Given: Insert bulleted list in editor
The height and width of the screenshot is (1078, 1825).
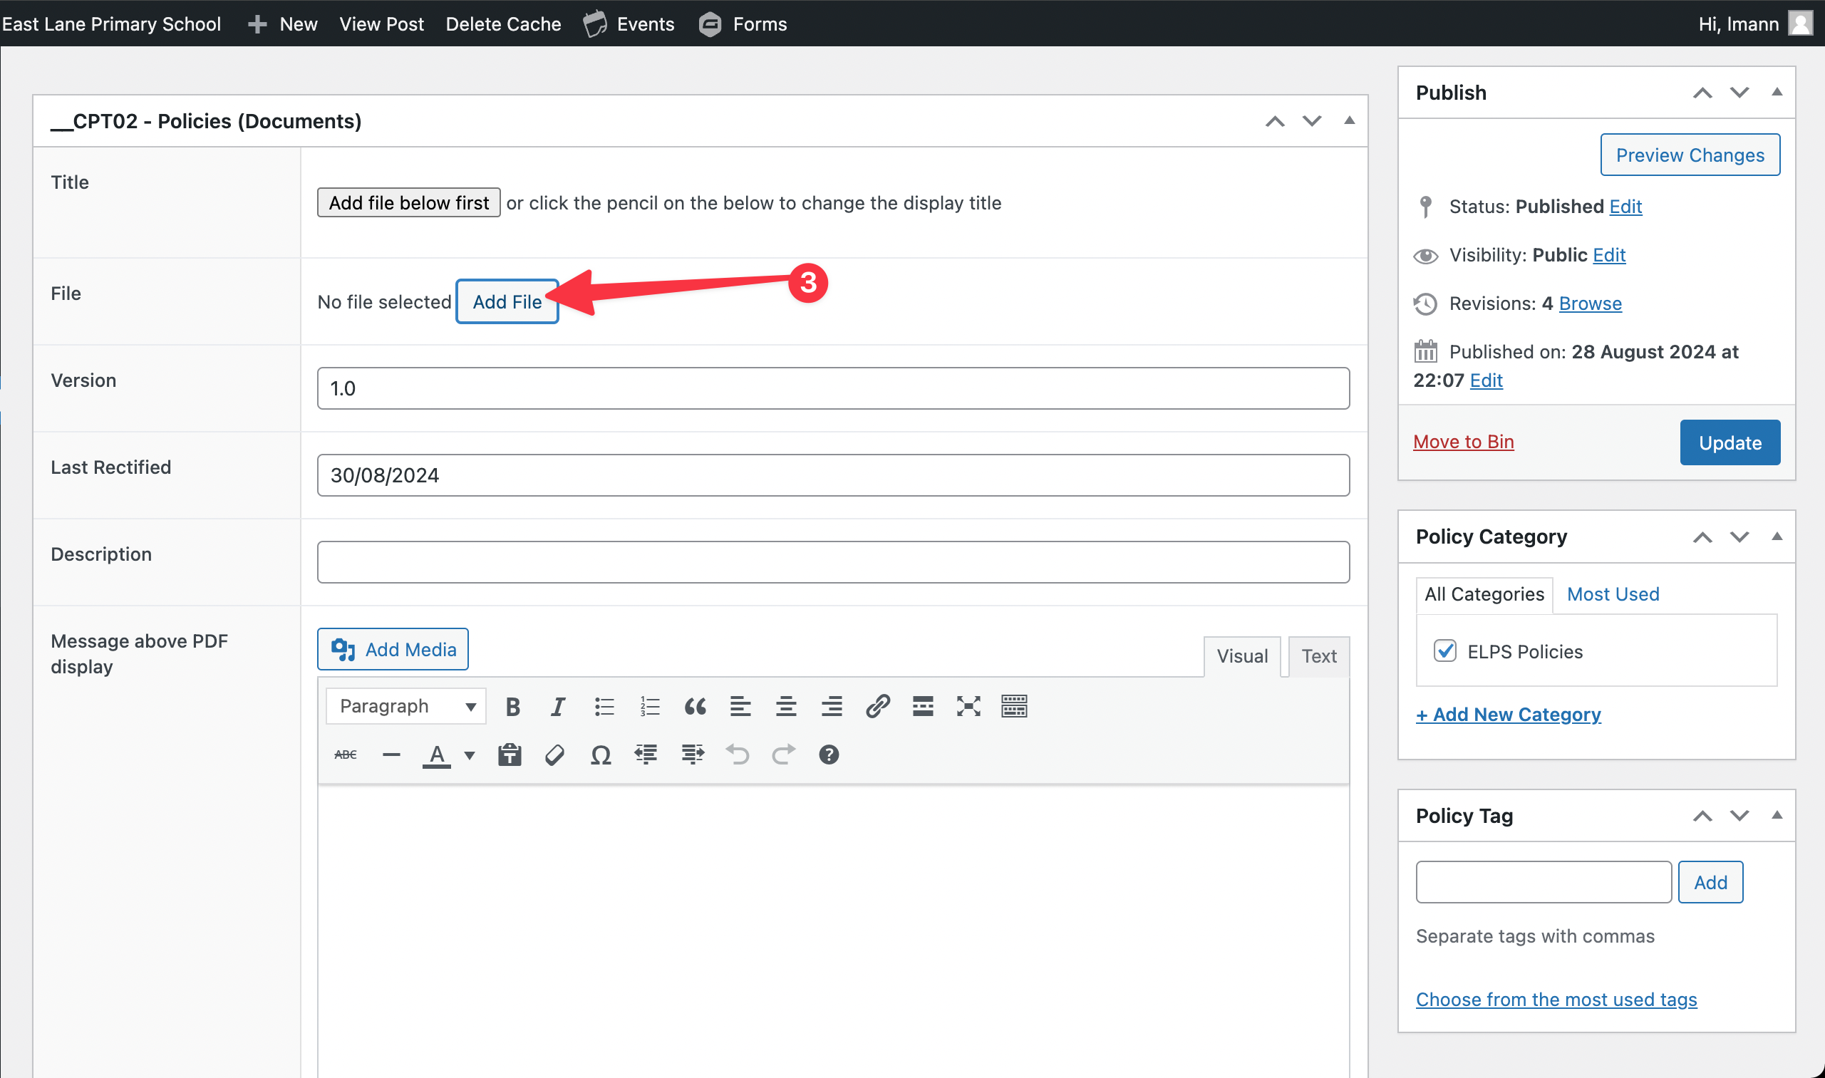Looking at the screenshot, I should coord(604,706).
